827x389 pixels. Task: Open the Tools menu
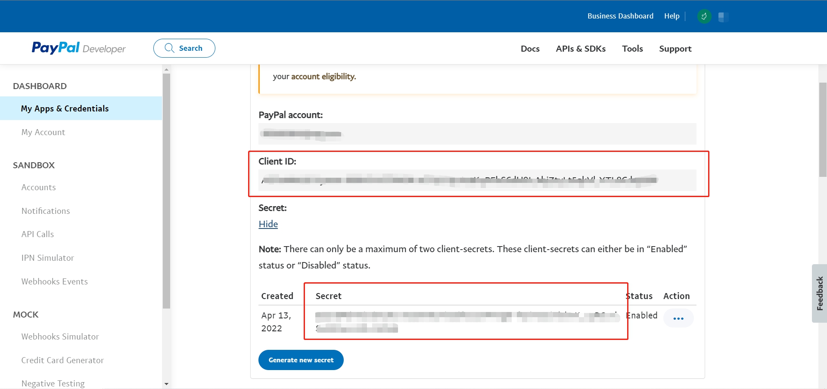click(632, 49)
